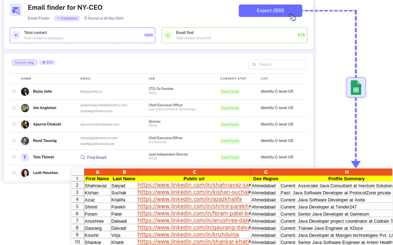Image resolution: width=393 pixels, height=245 pixels.
Task: Open Reed Taussig's avatar photo
Action: coord(25,141)
